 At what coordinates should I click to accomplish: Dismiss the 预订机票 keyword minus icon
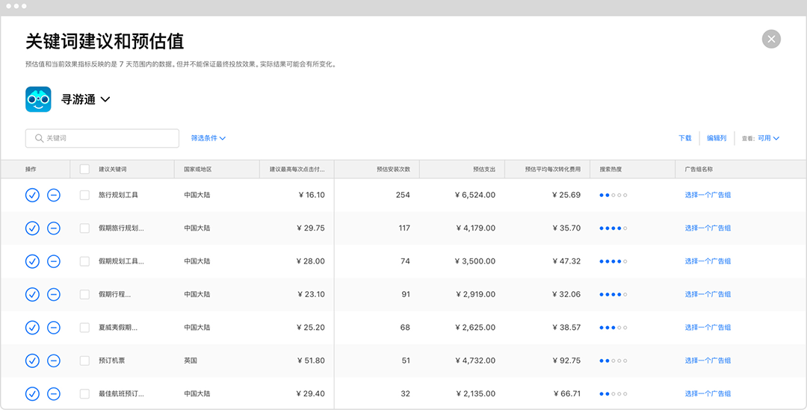(54, 361)
